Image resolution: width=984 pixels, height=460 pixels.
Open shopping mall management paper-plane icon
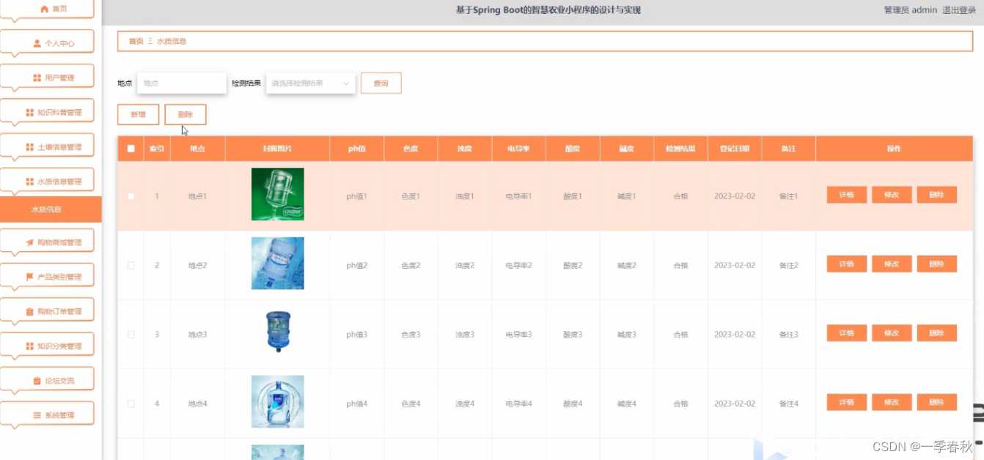(30, 242)
